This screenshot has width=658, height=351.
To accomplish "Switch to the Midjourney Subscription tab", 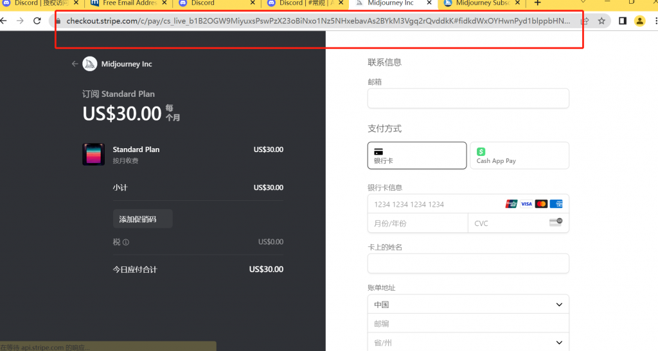I will pos(481,3).
